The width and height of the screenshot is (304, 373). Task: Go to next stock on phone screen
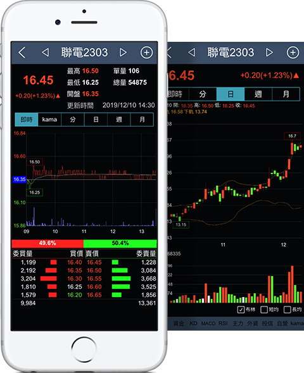(123, 53)
